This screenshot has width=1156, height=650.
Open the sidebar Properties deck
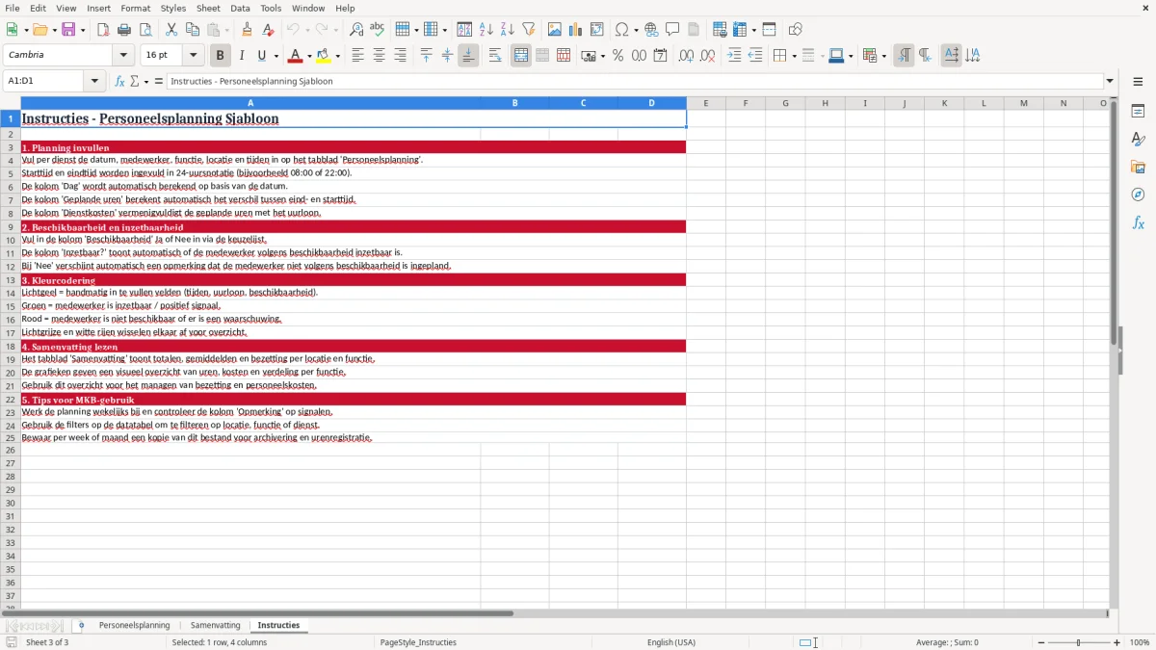1138,112
